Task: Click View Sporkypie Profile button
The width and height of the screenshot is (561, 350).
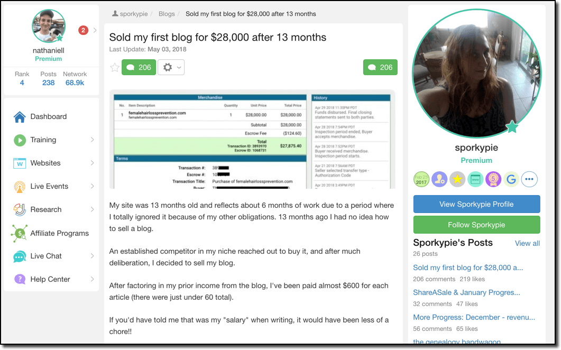Action: [x=476, y=204]
